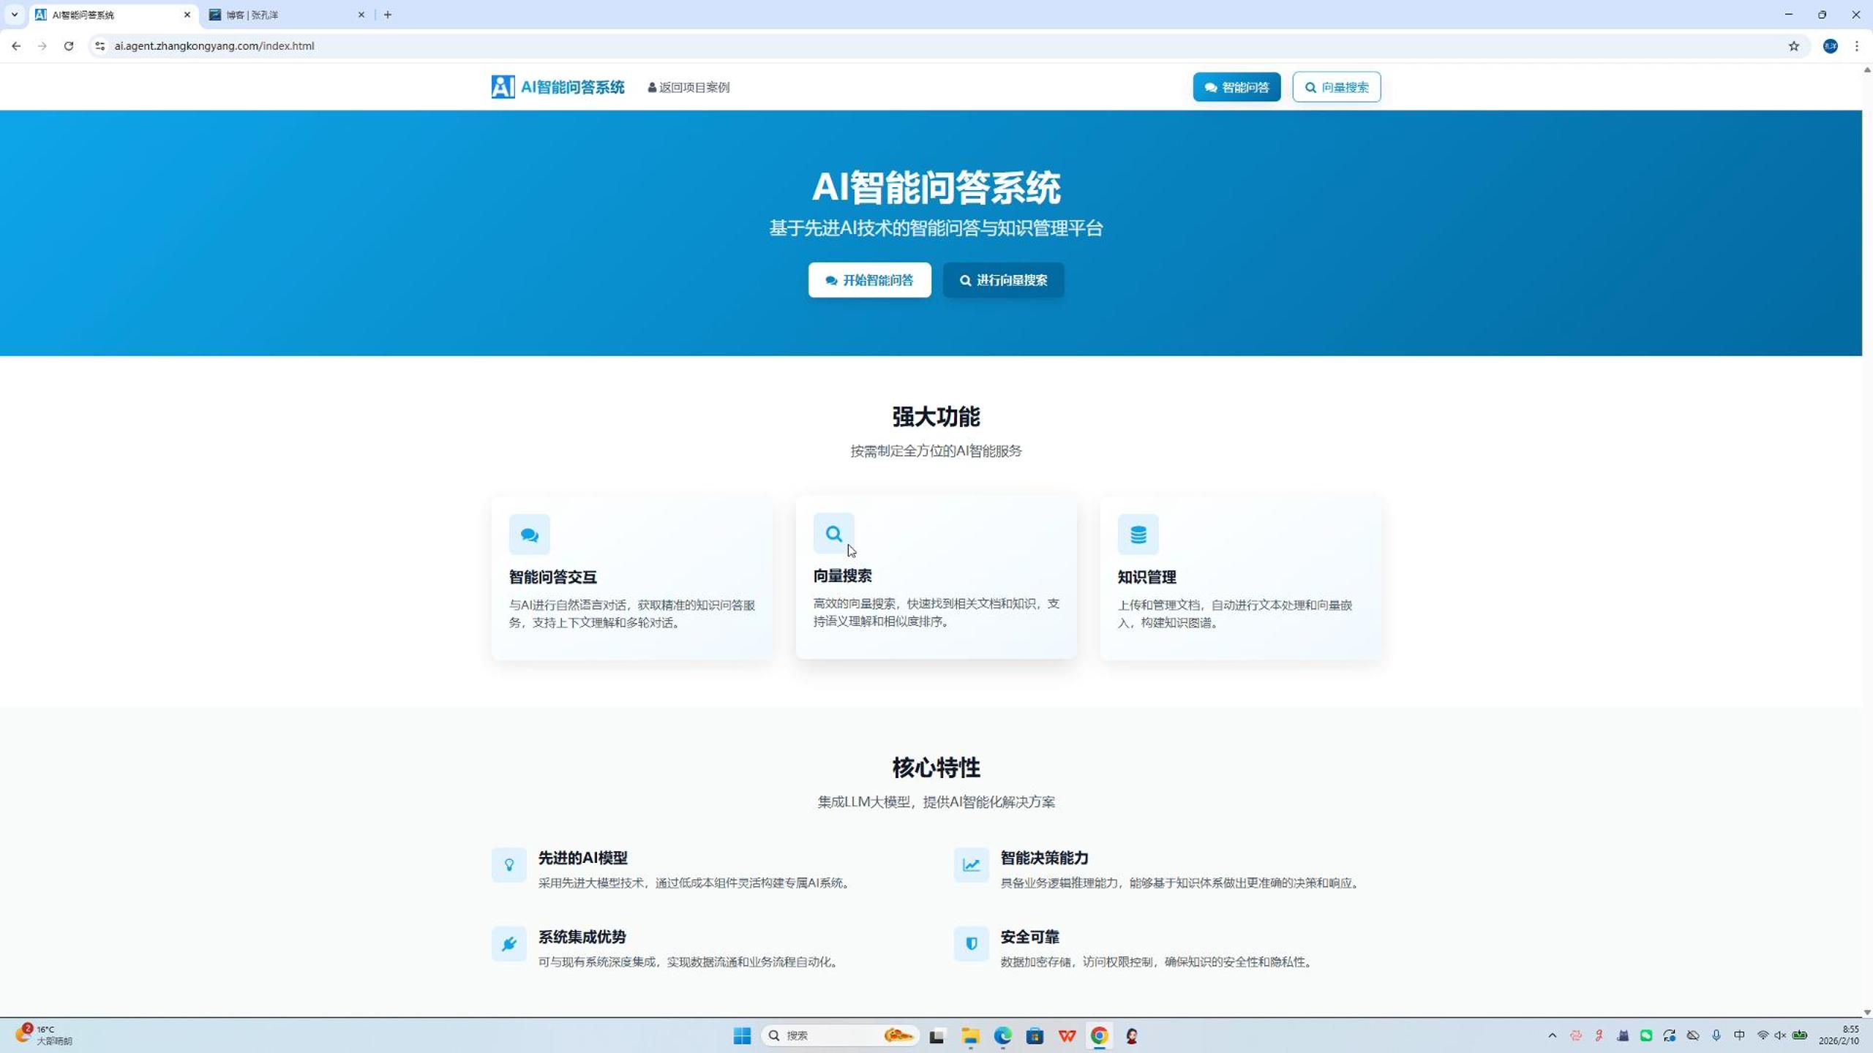
Task: Click the database icon on 知识管理 card
Action: click(1138, 534)
